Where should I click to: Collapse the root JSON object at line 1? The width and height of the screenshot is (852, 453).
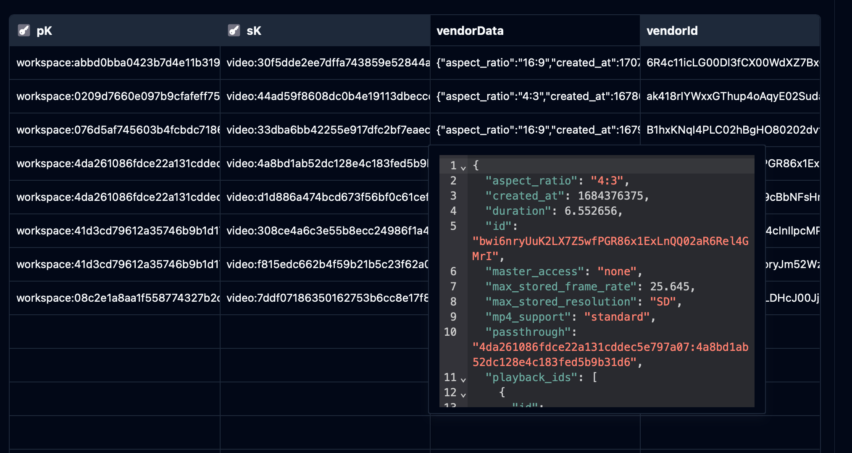point(463,167)
